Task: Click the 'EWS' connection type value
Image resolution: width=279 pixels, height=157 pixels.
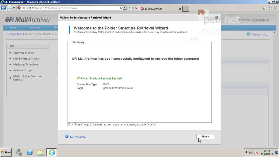Action: [106, 84]
